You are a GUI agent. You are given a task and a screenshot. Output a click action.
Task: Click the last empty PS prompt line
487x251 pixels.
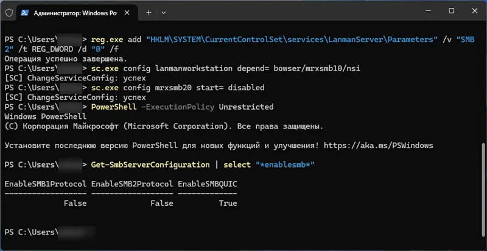pyautogui.click(x=50, y=232)
